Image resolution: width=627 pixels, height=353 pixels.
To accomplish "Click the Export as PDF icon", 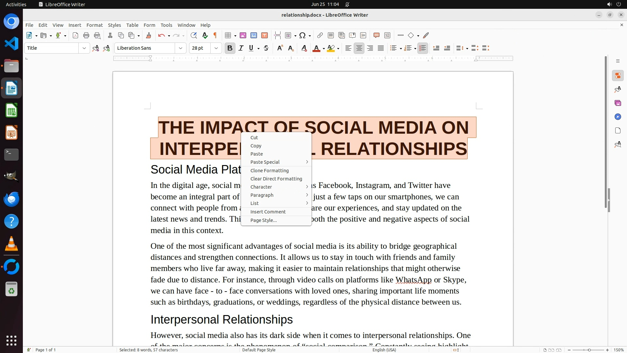I will click(75, 36).
